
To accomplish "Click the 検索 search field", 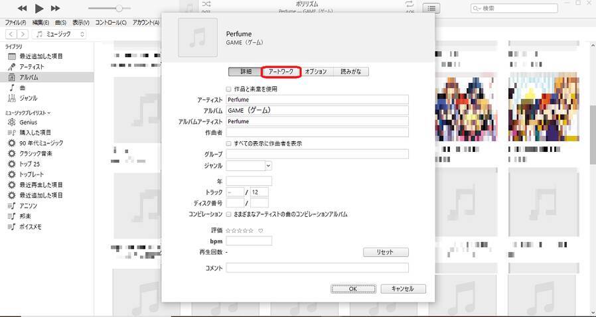I will pyautogui.click(x=514, y=8).
